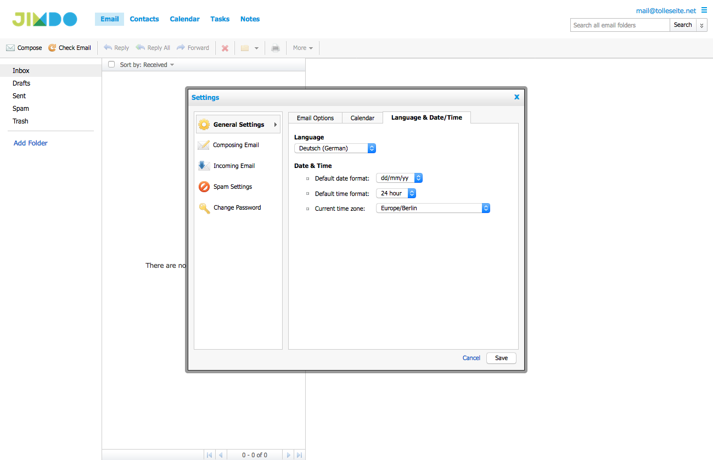The image size is (713, 460).
Task: Toggle the select-all messages checkbox
Action: [x=111, y=64]
